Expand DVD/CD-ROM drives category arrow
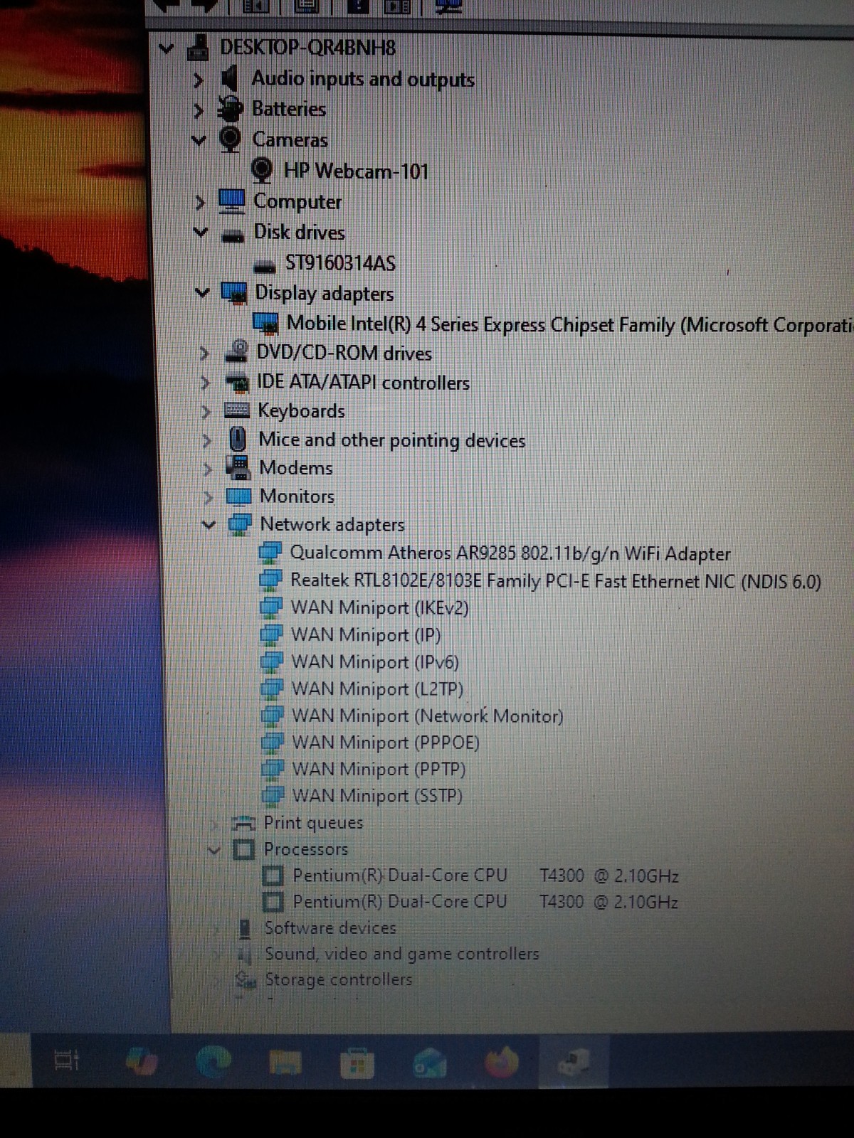Image resolution: width=854 pixels, height=1138 pixels. tap(205, 353)
